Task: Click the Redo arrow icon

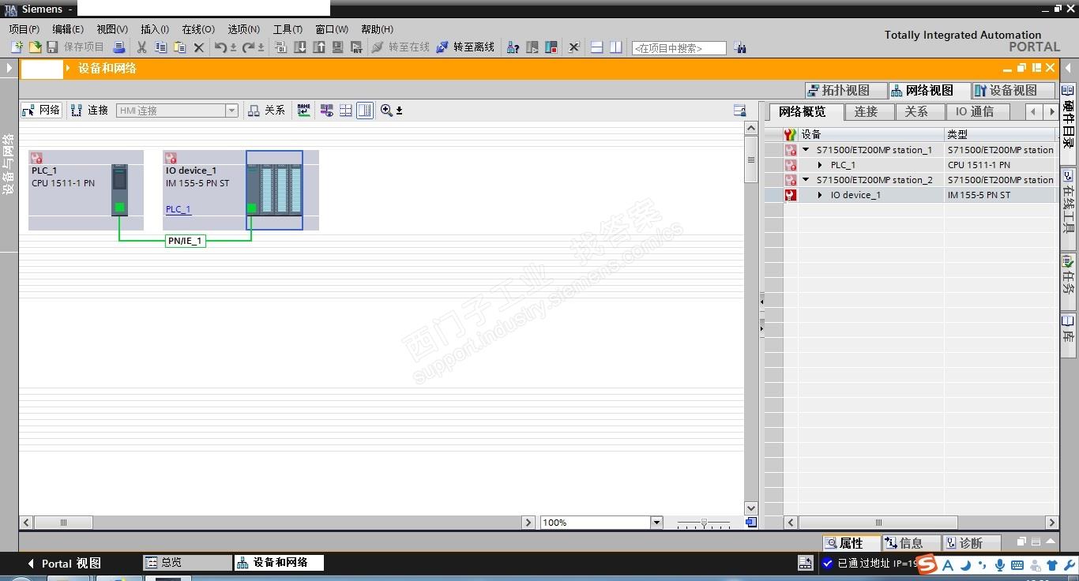Action: click(x=249, y=47)
